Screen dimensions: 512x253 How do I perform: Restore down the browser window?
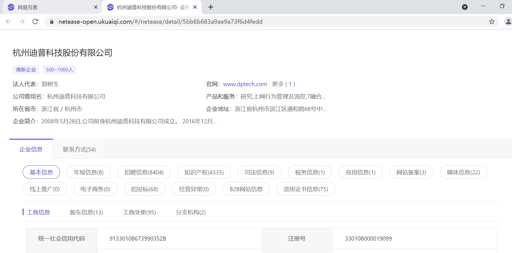coord(502,6)
